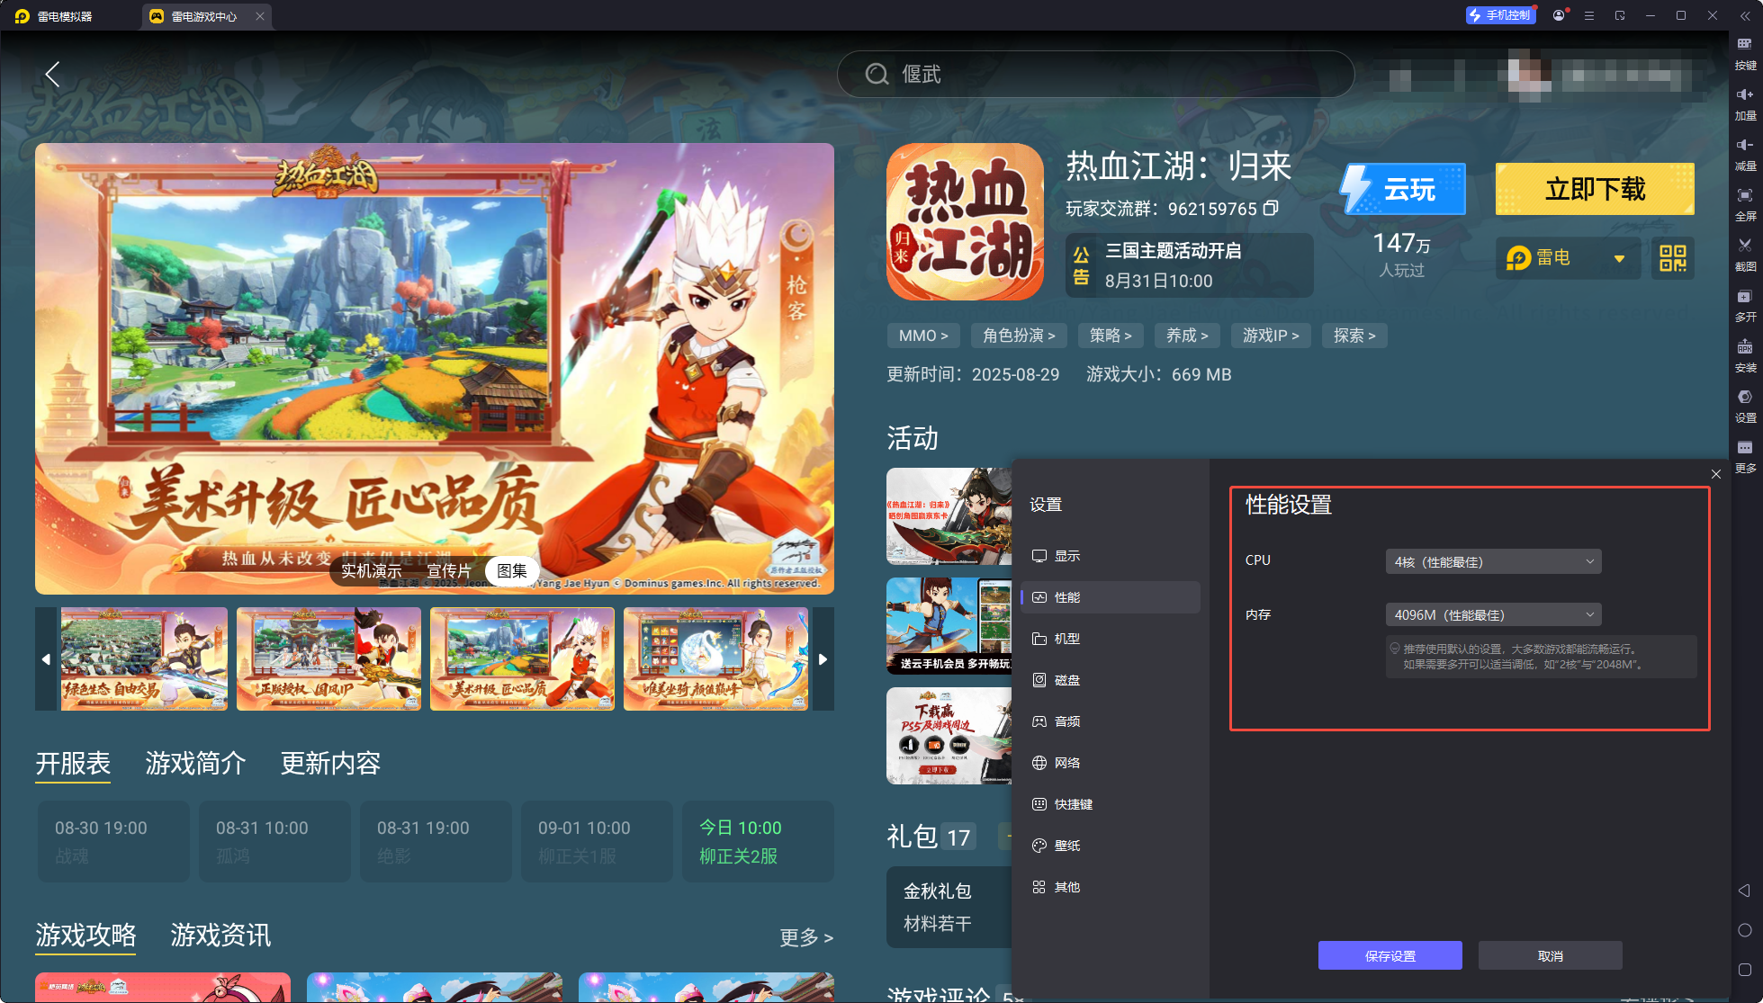This screenshot has width=1763, height=1003.
Task: Copy the player group number icon
Action: [x=1271, y=208]
